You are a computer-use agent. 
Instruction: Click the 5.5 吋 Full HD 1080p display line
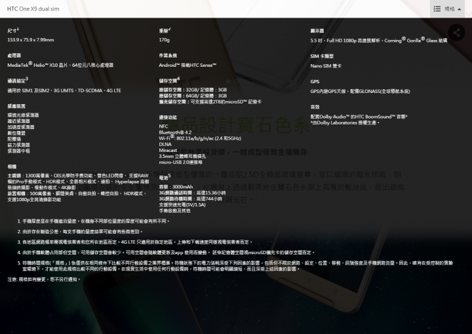pyautogui.click(x=379, y=41)
